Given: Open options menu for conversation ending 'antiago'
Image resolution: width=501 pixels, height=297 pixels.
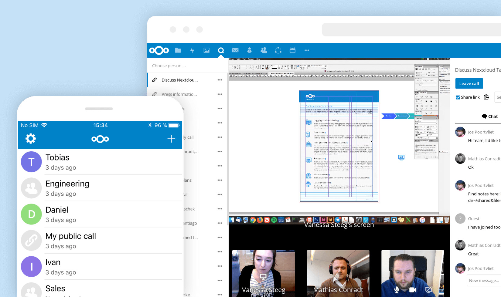Looking at the screenshot, I should (x=220, y=223).
